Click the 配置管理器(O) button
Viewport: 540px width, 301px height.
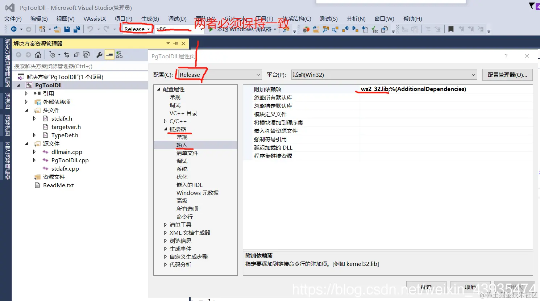coord(507,75)
